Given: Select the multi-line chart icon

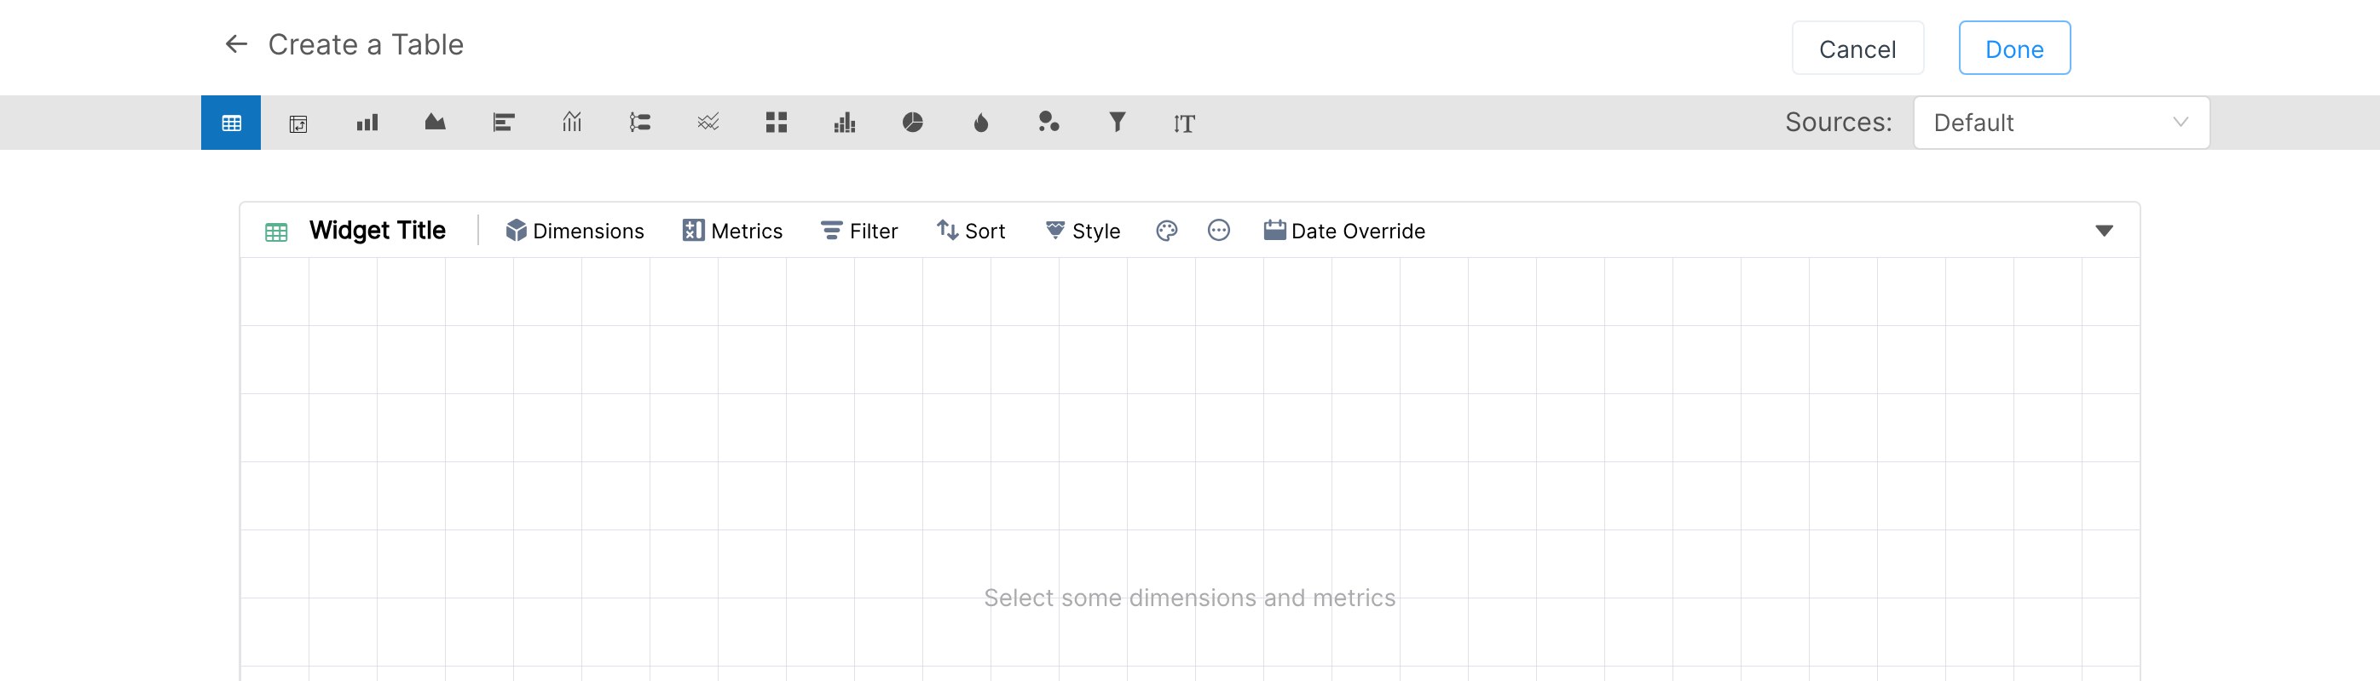Looking at the screenshot, I should pos(708,122).
